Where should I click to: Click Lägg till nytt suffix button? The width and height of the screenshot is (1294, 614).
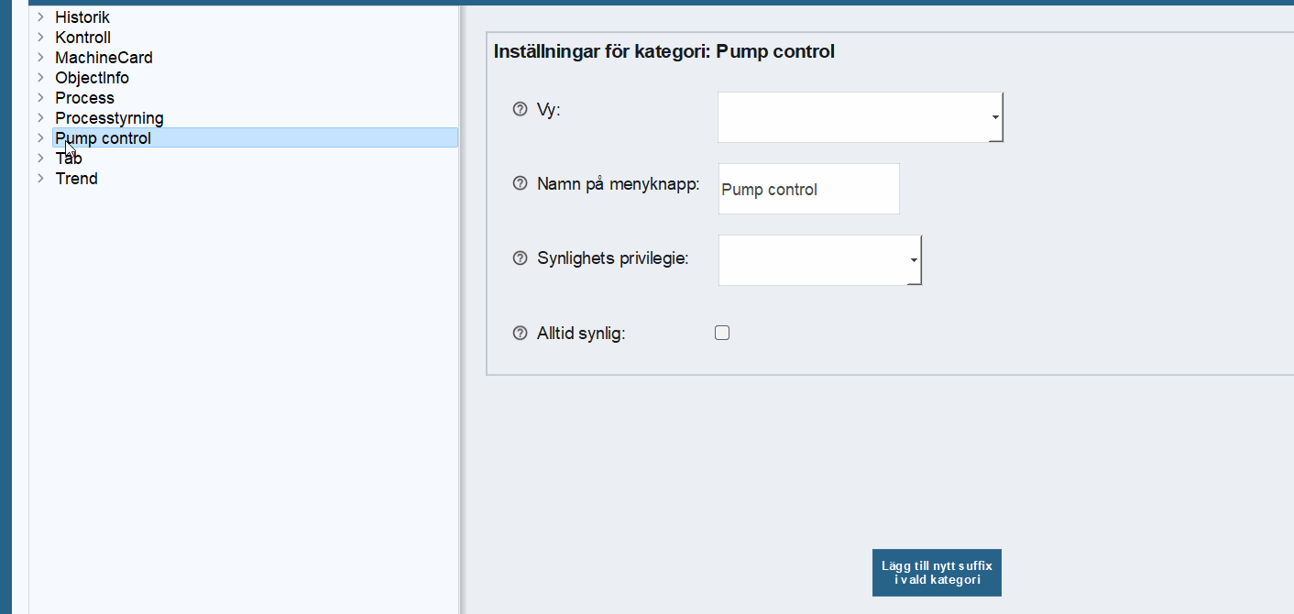pos(937,573)
